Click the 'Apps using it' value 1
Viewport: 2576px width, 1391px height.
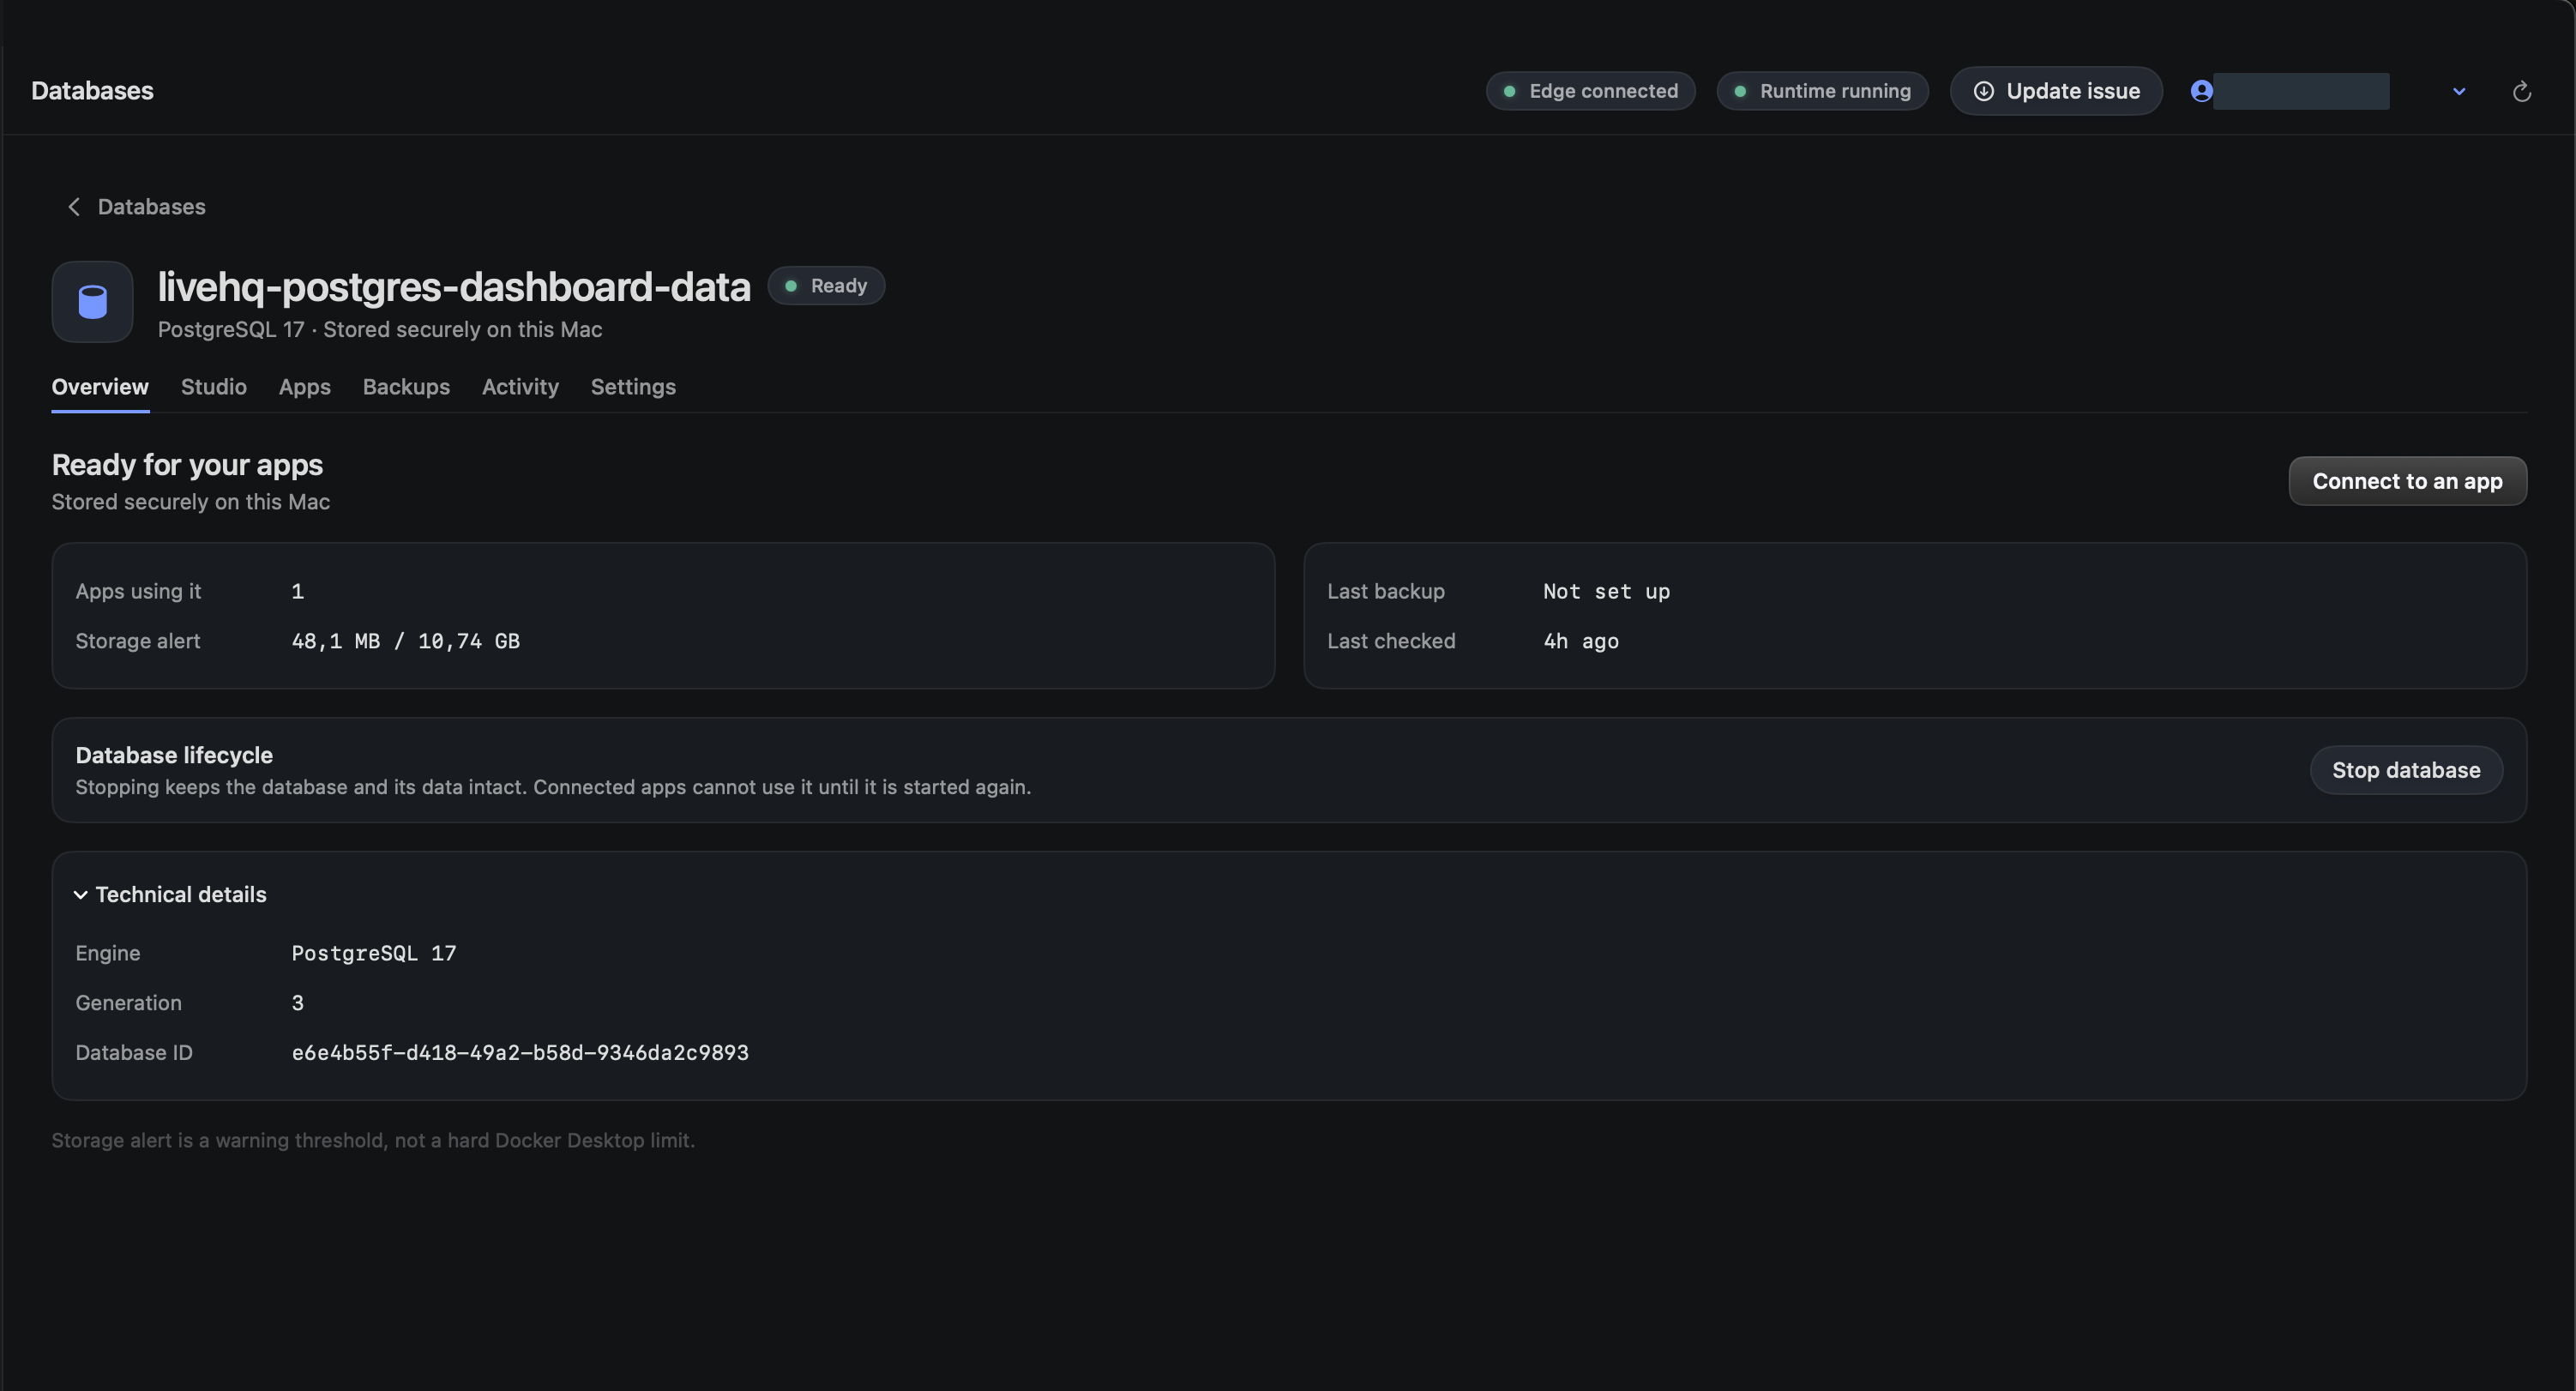click(297, 592)
